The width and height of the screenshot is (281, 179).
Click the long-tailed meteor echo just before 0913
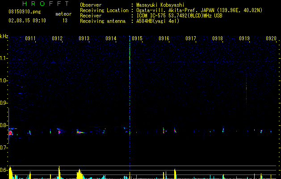[80, 132]
